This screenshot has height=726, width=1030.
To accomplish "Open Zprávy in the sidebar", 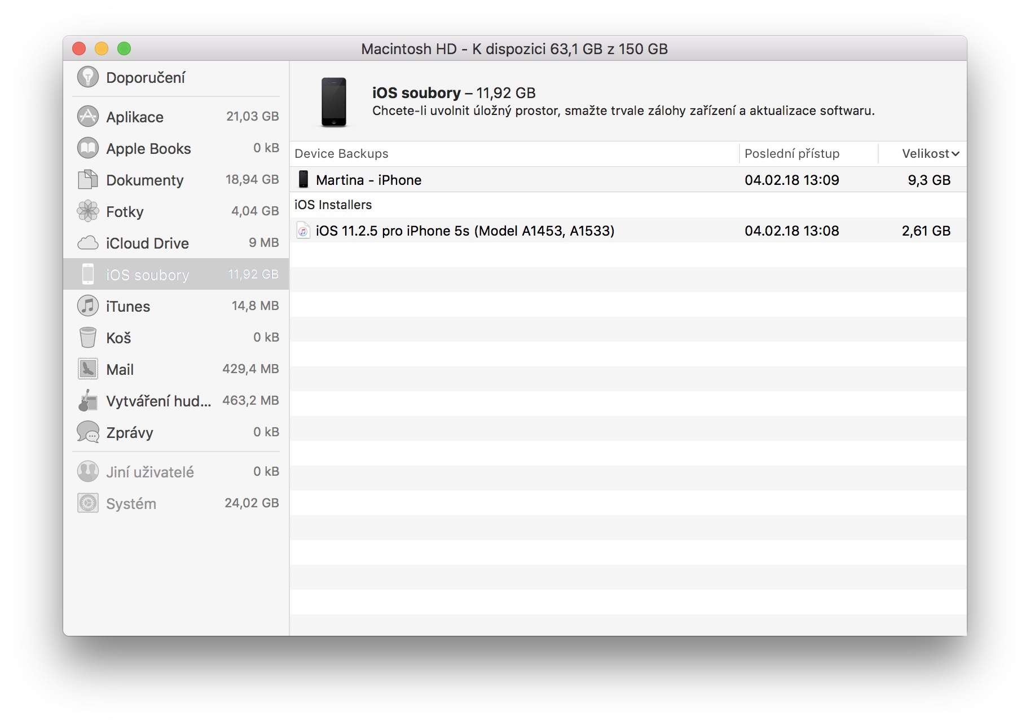I will pos(176,432).
